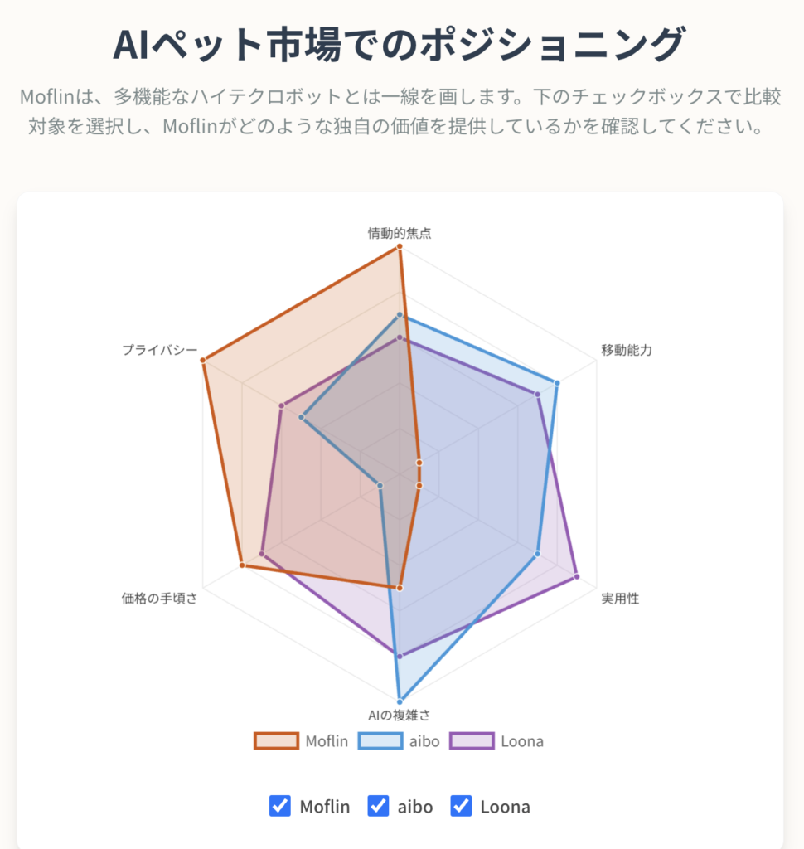Viewport: 804px width, 849px height.
Task: Click Loona's data point at 実用性
Action: pyautogui.click(x=577, y=577)
